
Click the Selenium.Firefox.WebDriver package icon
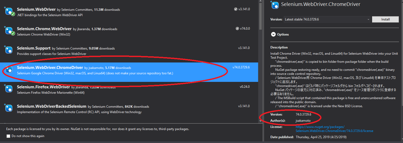point(9,89)
